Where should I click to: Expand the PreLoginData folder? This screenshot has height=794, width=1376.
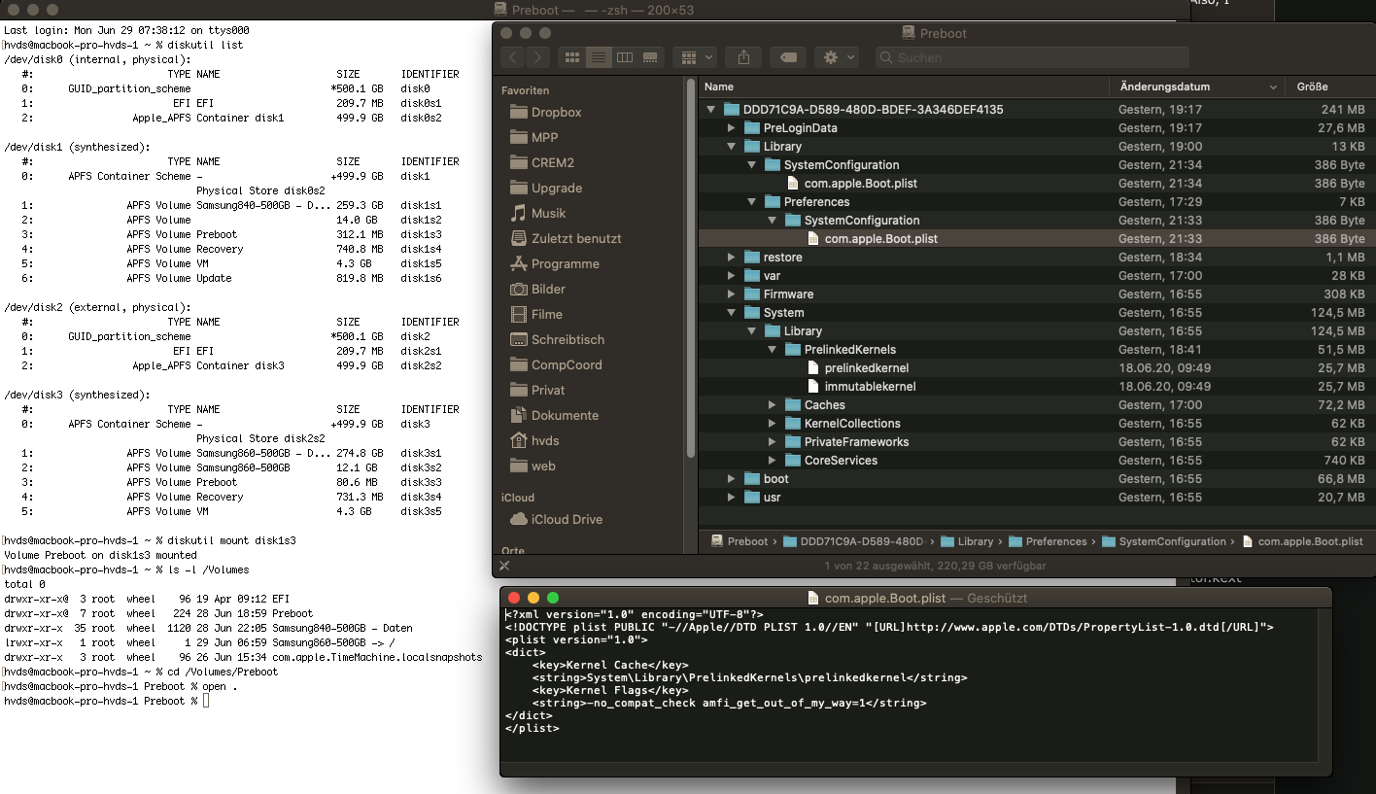(x=732, y=128)
